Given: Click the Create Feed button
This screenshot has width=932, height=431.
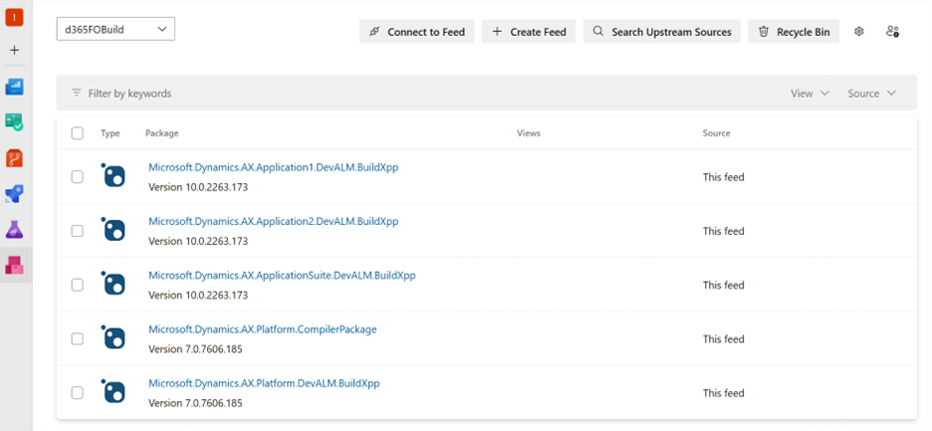Looking at the screenshot, I should tap(528, 32).
